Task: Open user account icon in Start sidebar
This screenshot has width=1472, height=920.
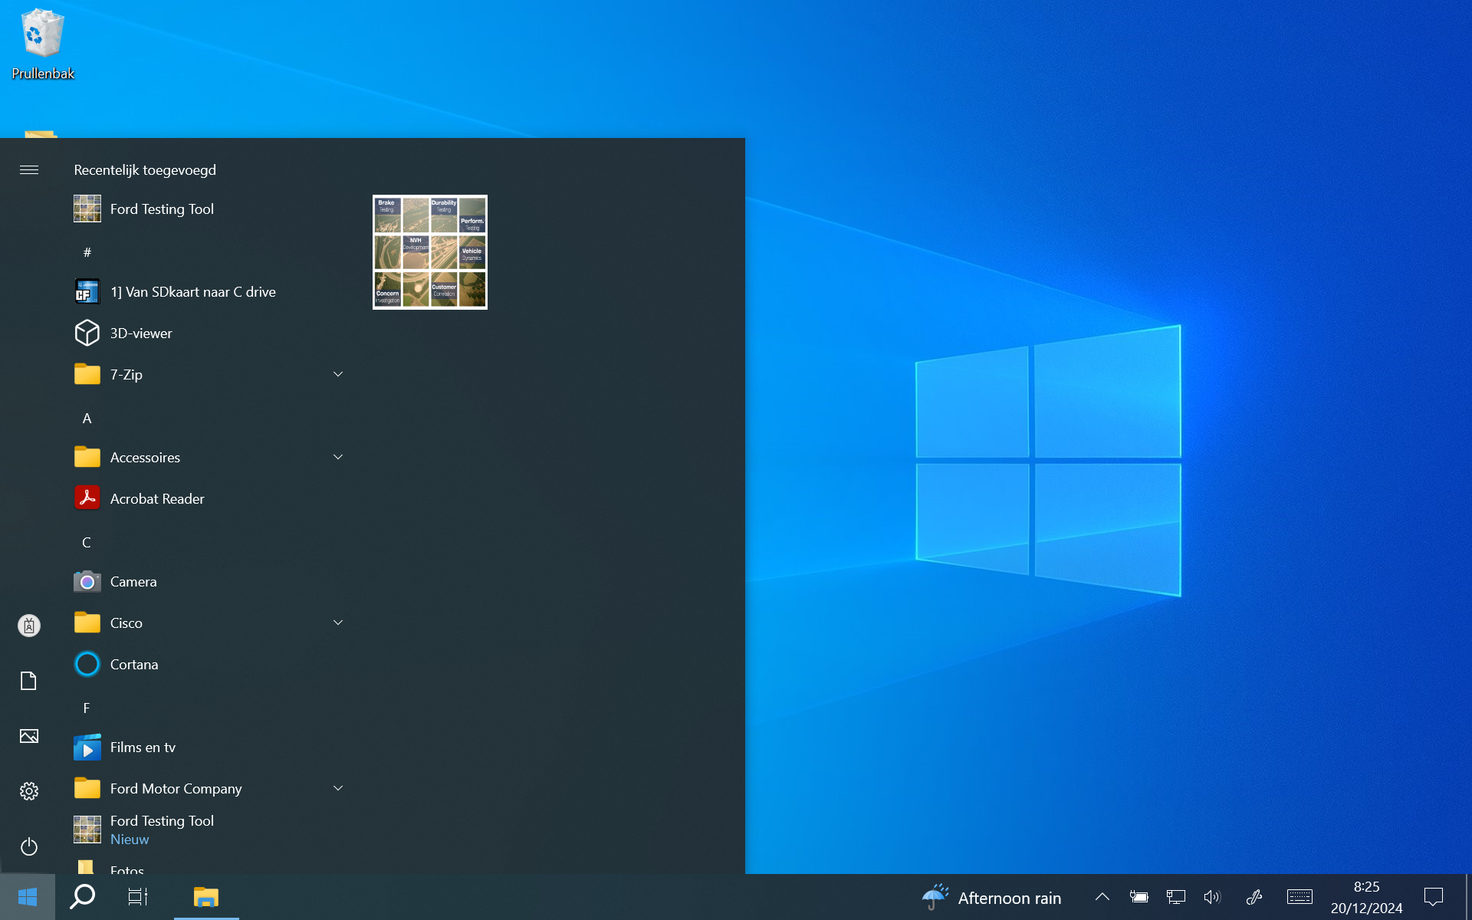Action: 29,626
